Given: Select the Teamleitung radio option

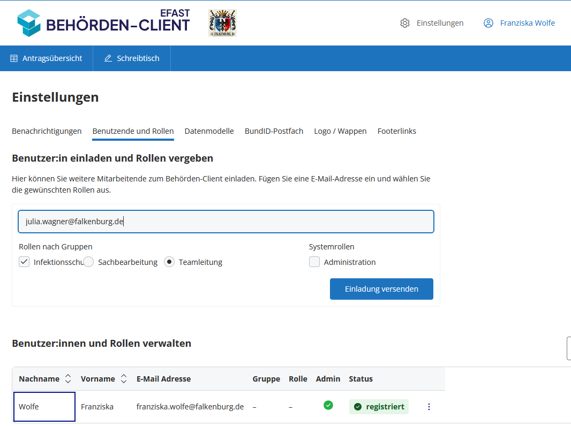Looking at the screenshot, I should coord(169,262).
